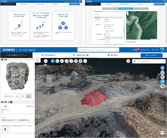The width and height of the screenshot is (167, 138).
Task: Select the angle measurement tool icon
Action: (57, 61)
